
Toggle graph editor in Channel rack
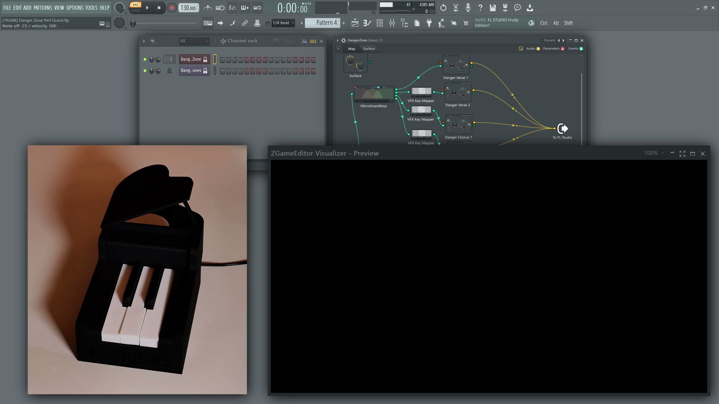[x=304, y=41]
